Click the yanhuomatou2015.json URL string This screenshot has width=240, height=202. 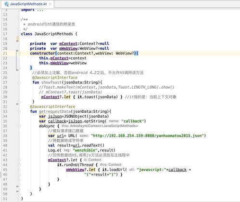148,136
